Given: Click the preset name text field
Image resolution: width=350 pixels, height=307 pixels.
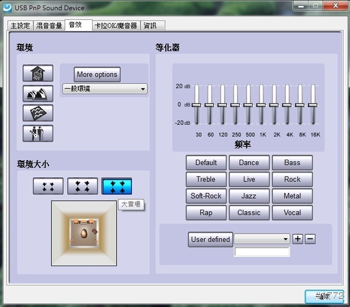Looking at the screenshot, I should [262, 252].
